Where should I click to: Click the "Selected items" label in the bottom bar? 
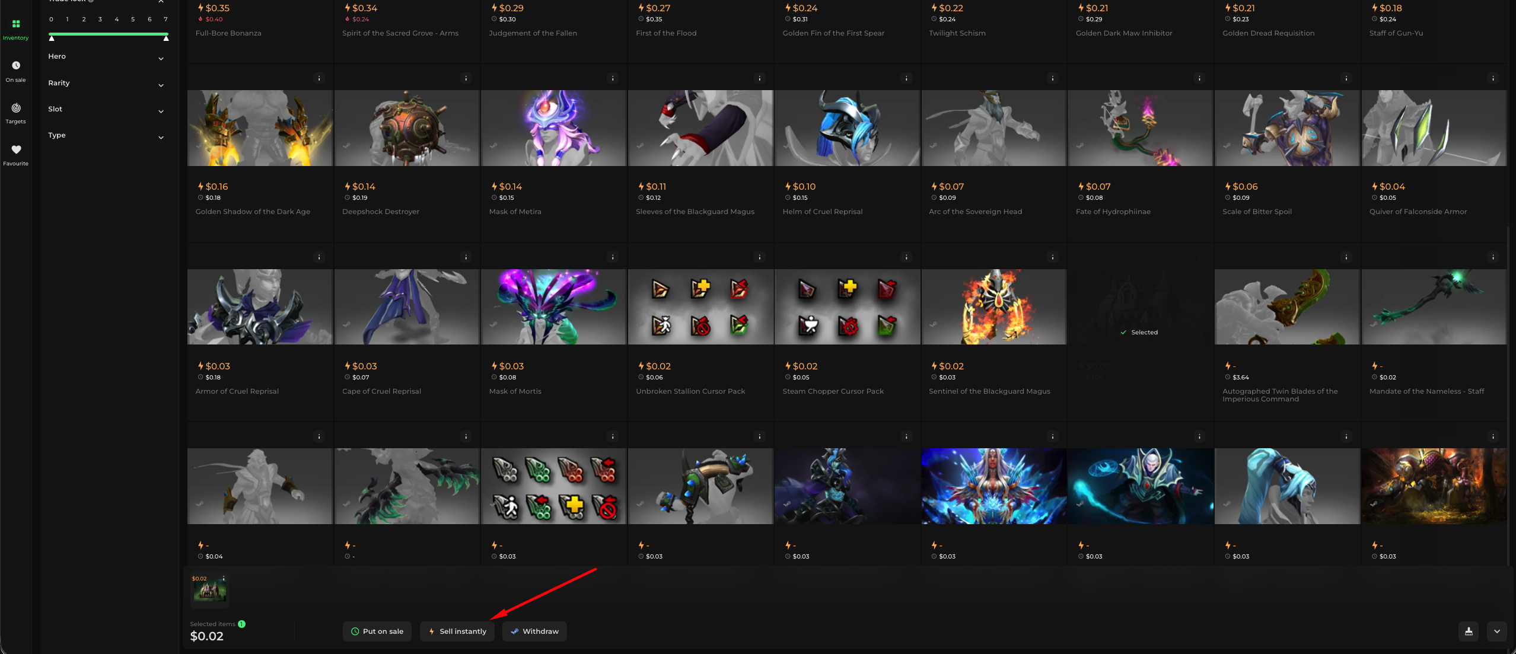pyautogui.click(x=212, y=624)
